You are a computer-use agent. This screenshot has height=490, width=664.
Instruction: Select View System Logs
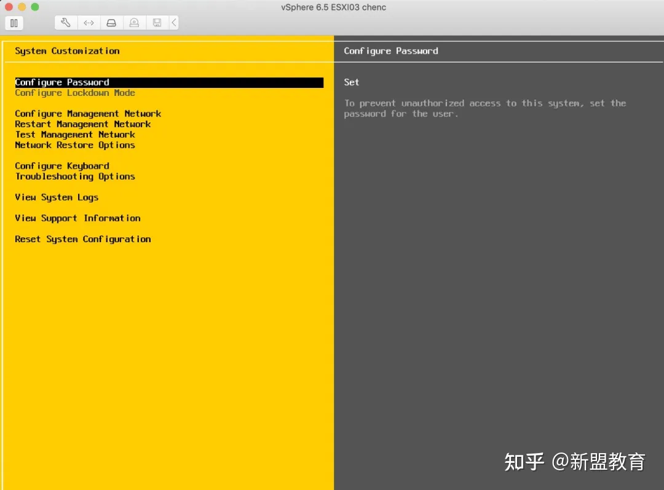(57, 197)
